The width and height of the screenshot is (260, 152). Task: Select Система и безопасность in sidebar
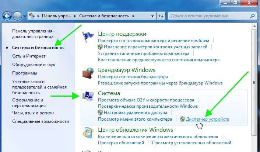click(38, 48)
